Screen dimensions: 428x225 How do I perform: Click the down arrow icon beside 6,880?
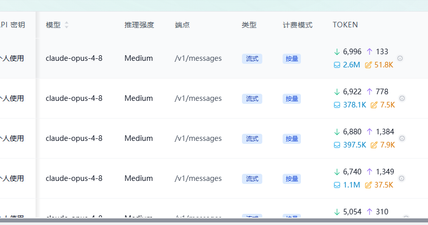point(337,132)
